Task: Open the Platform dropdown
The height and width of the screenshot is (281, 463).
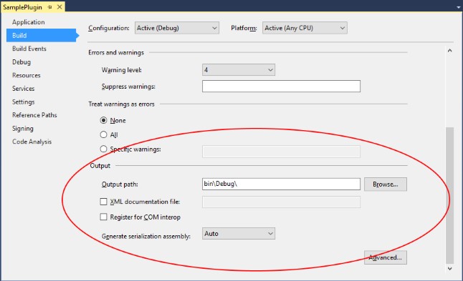Action: click(x=305, y=28)
